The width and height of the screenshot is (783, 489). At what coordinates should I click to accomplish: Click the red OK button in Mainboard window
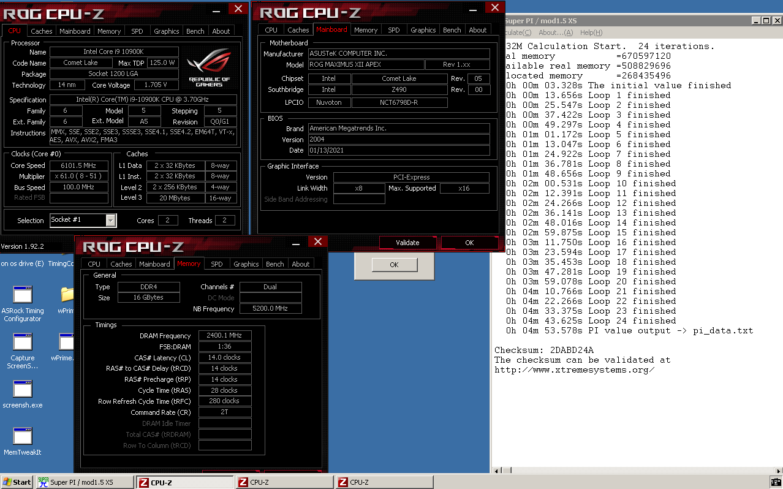(469, 243)
